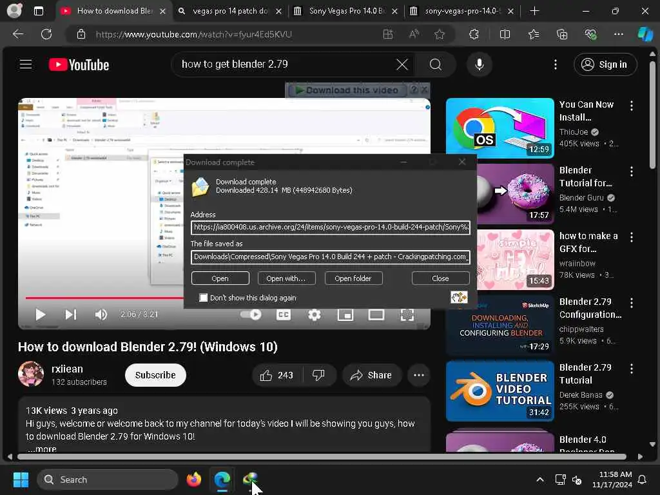Dislike the video with thumbs down
660x495 pixels.
(x=318, y=375)
